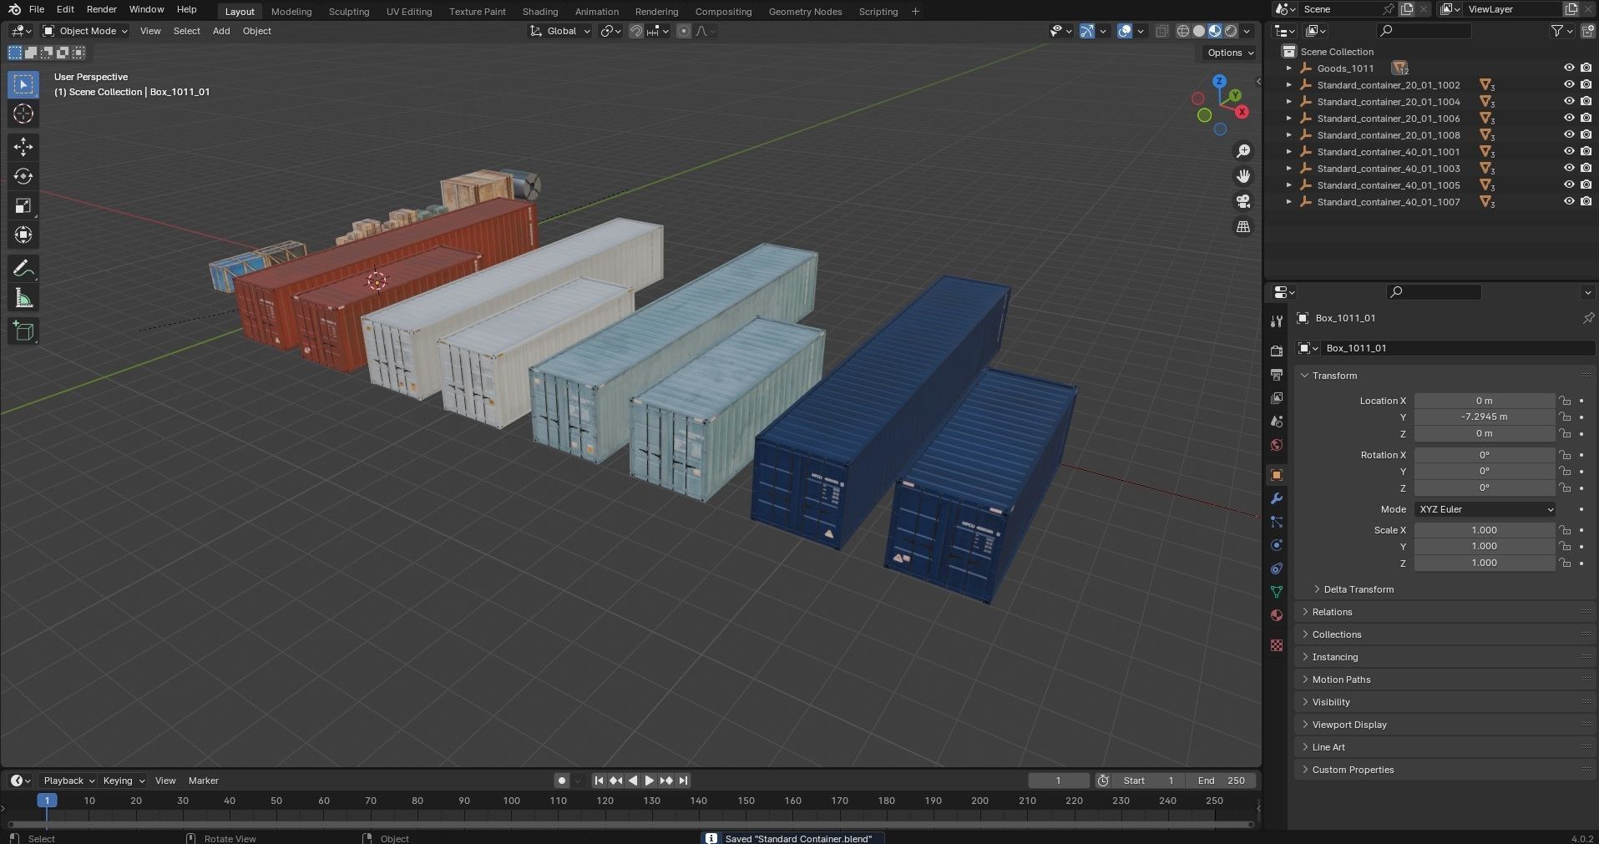This screenshot has width=1599, height=844.
Task: Click the End frame 250 field
Action: (1222, 781)
